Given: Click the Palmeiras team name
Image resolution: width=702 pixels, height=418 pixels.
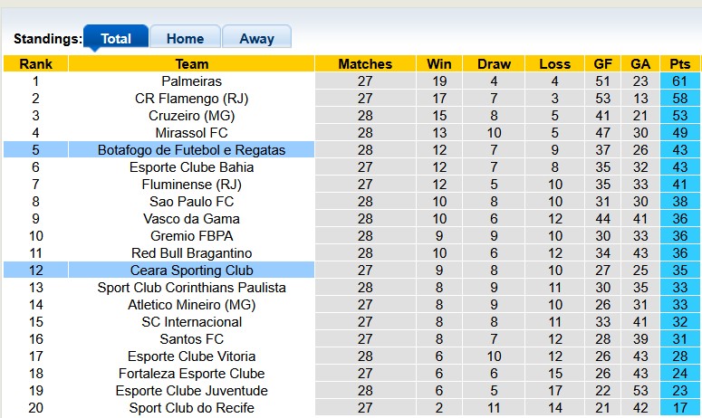Looking at the screenshot, I should pyautogui.click(x=191, y=81).
